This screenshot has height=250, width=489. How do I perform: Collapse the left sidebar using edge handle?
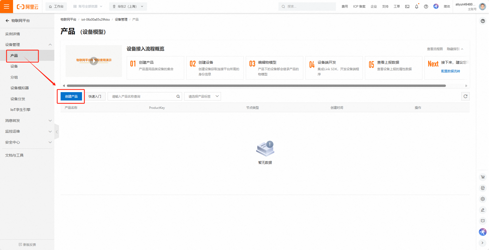pyautogui.click(x=57, y=132)
